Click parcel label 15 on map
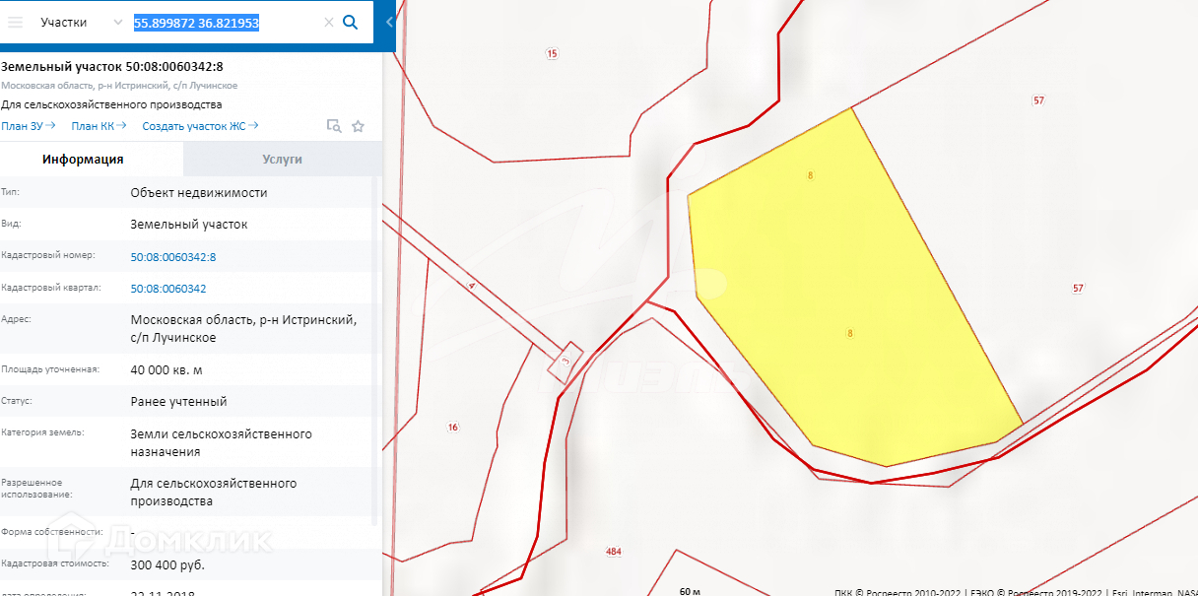 (551, 53)
